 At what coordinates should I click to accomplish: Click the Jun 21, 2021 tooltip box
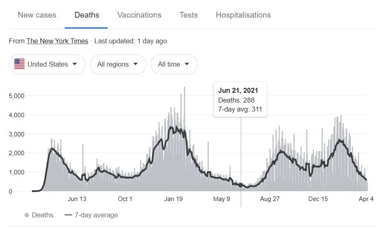tap(240, 100)
